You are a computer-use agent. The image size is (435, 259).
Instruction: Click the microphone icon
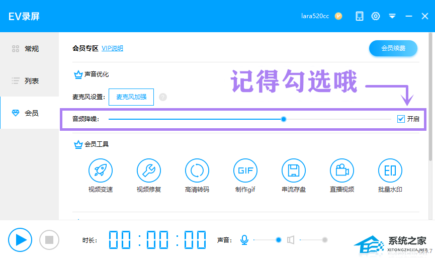click(x=244, y=240)
